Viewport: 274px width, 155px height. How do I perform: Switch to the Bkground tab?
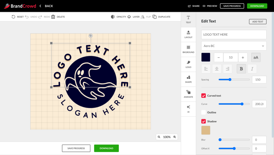click(x=188, y=49)
